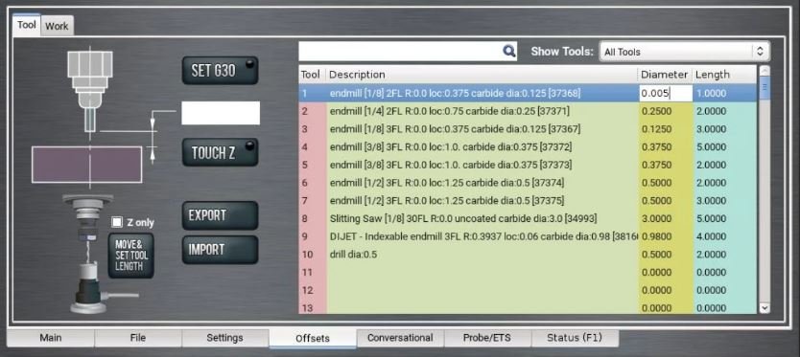
Task: Click tool 1 endmill description row
Action: coord(482,93)
